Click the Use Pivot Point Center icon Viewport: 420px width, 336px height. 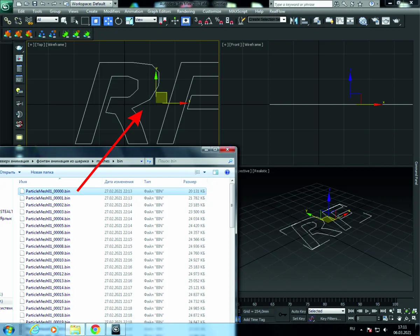tap(162, 21)
